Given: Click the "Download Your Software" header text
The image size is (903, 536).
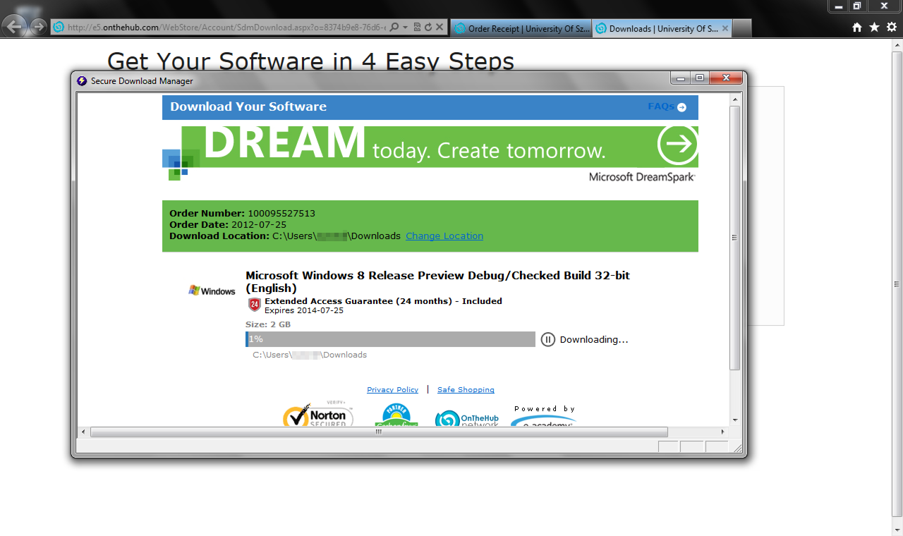Looking at the screenshot, I should tap(248, 106).
